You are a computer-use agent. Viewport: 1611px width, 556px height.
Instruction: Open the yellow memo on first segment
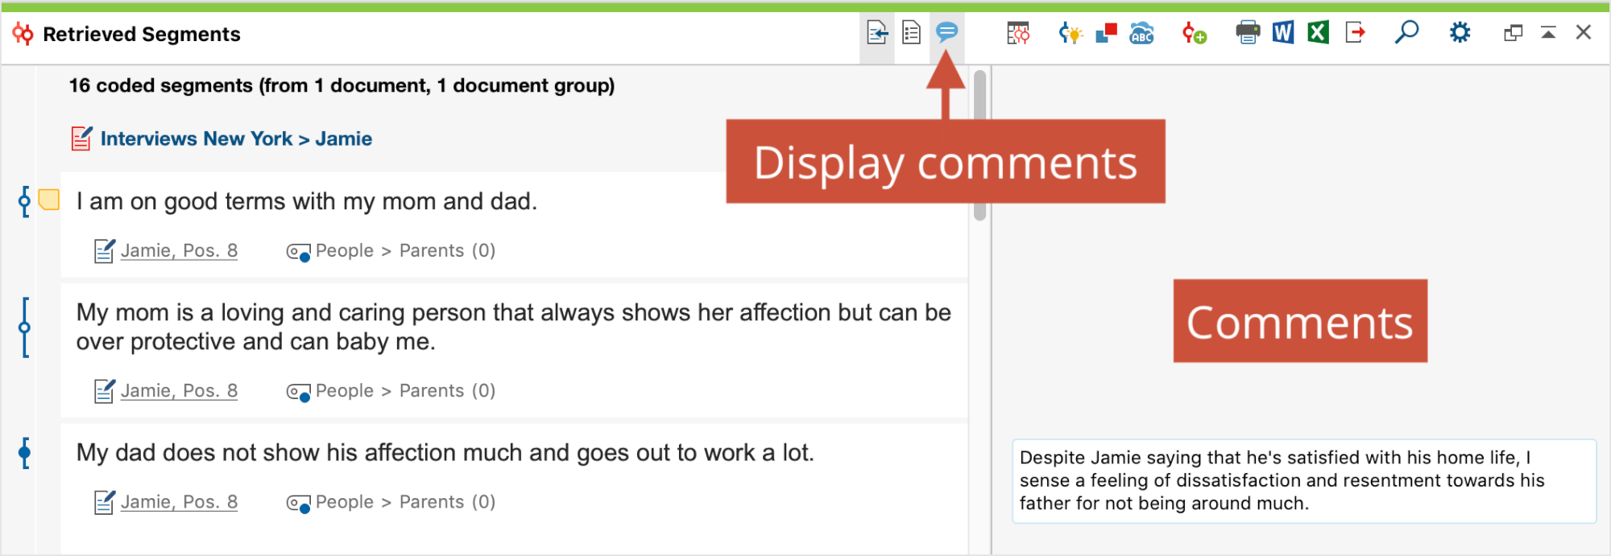click(x=49, y=200)
